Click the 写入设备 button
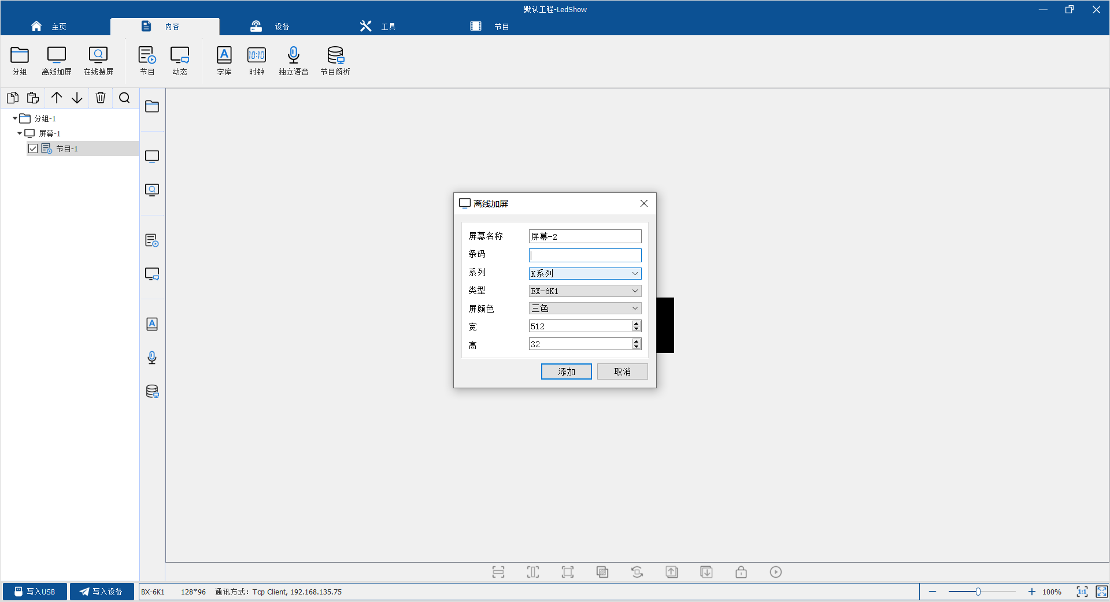The image size is (1110, 602). [x=102, y=592]
